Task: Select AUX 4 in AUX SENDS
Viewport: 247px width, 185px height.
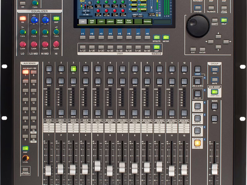Action: 25,99
